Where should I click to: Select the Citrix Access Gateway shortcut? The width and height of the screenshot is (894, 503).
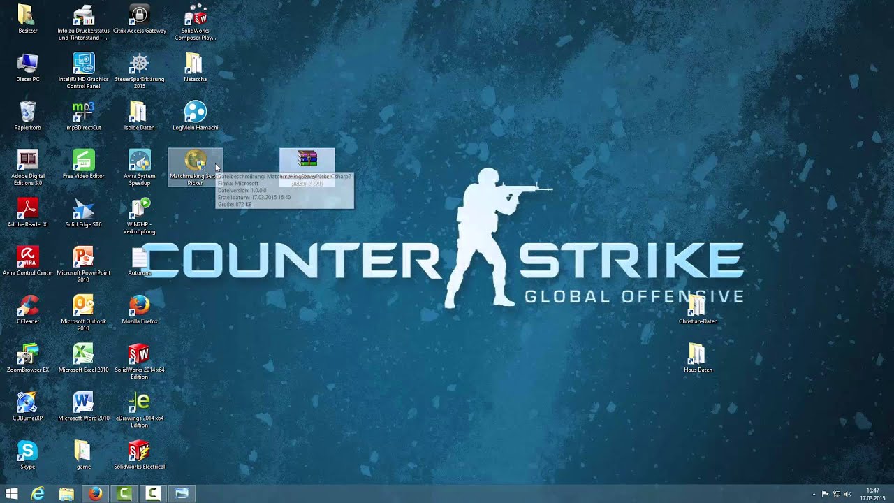pyautogui.click(x=140, y=20)
